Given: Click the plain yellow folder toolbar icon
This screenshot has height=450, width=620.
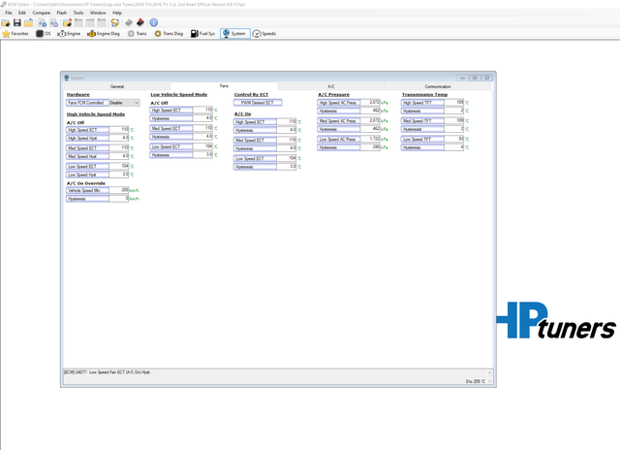Looking at the screenshot, I should click(28, 22).
